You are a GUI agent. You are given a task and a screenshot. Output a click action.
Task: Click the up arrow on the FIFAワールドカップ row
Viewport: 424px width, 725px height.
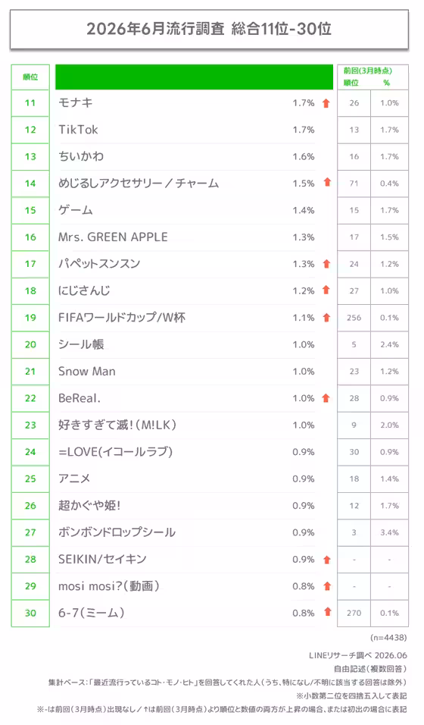pos(326,317)
